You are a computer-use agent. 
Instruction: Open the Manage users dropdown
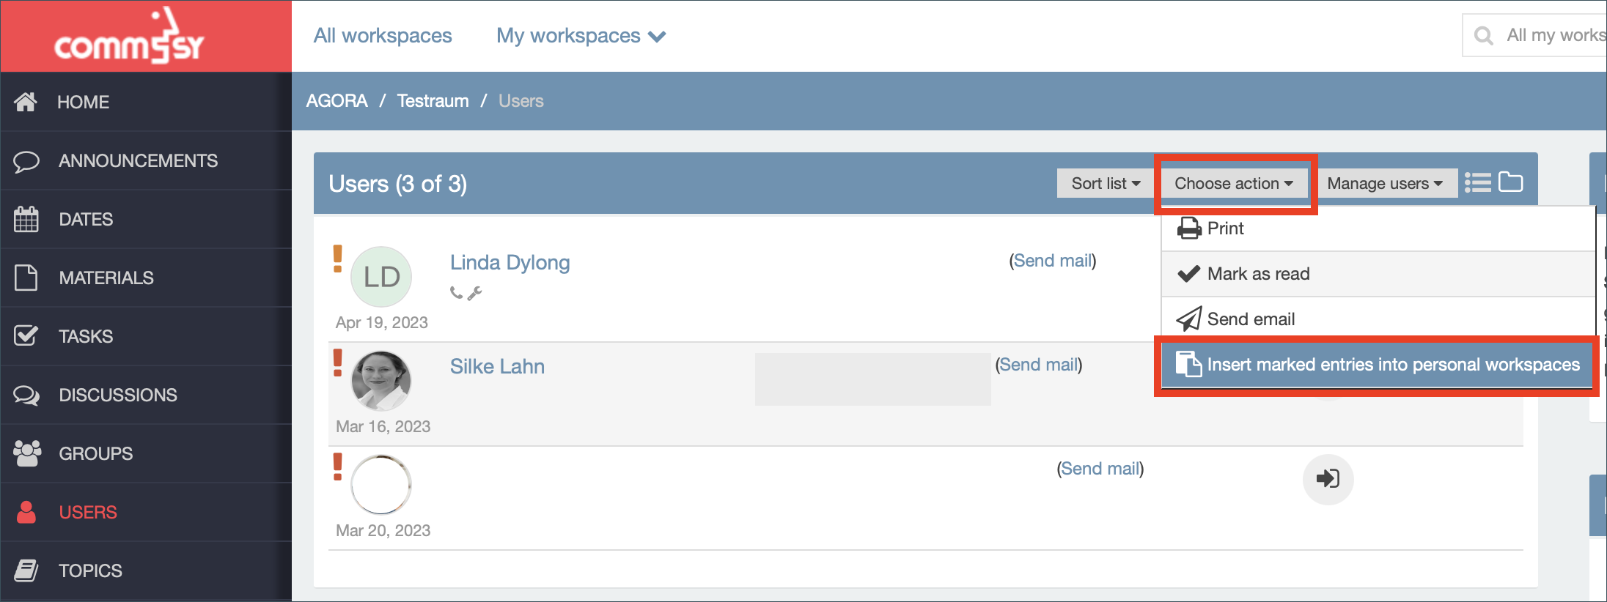click(x=1384, y=183)
